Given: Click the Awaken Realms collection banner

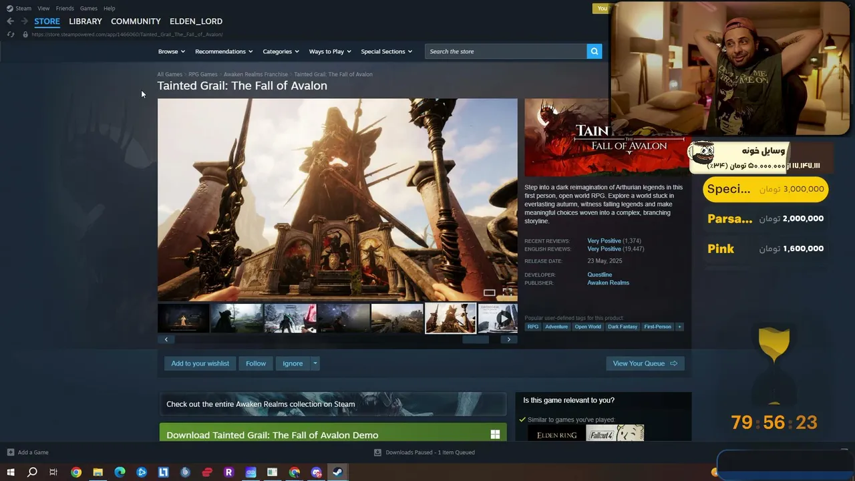Looking at the screenshot, I should coord(333,404).
